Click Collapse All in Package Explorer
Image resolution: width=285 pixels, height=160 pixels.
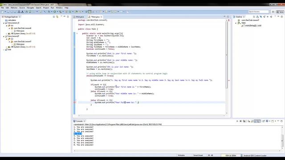pos(54,17)
